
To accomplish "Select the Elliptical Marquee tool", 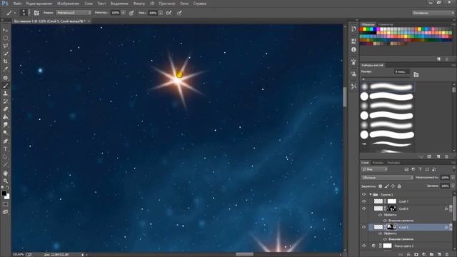I will [x=5, y=38].
